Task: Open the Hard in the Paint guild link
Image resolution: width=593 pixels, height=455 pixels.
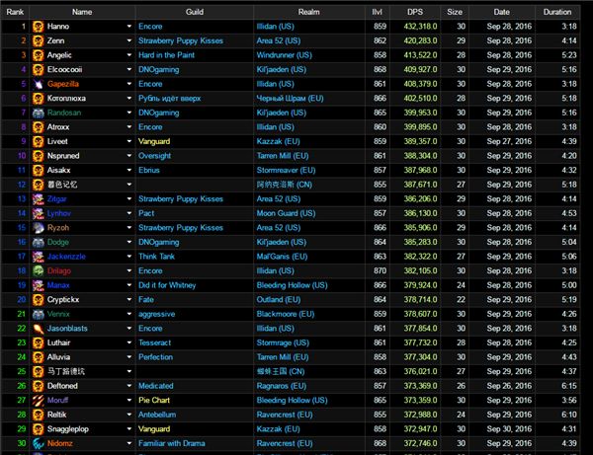Action: (166, 55)
